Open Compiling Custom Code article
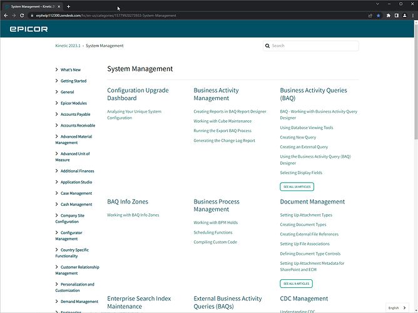This screenshot has height=313, width=418. click(215, 242)
